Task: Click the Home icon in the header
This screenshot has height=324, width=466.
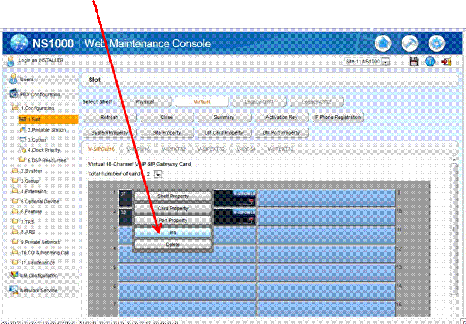Action: tap(382, 43)
